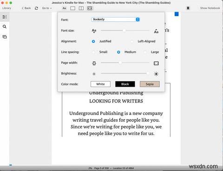223x171 pixels.
Task: Click the window title text
Action: tap(111, 3)
